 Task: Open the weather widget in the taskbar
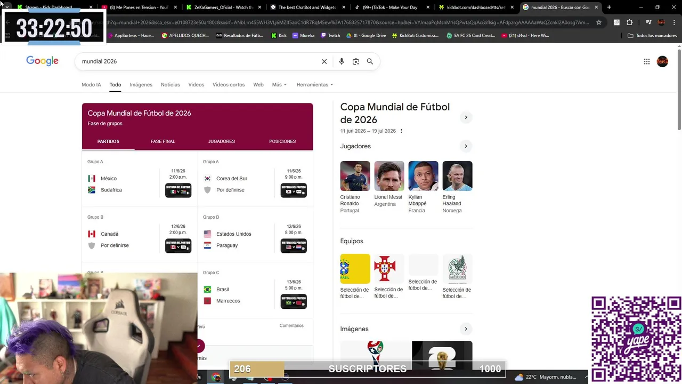pos(546,377)
